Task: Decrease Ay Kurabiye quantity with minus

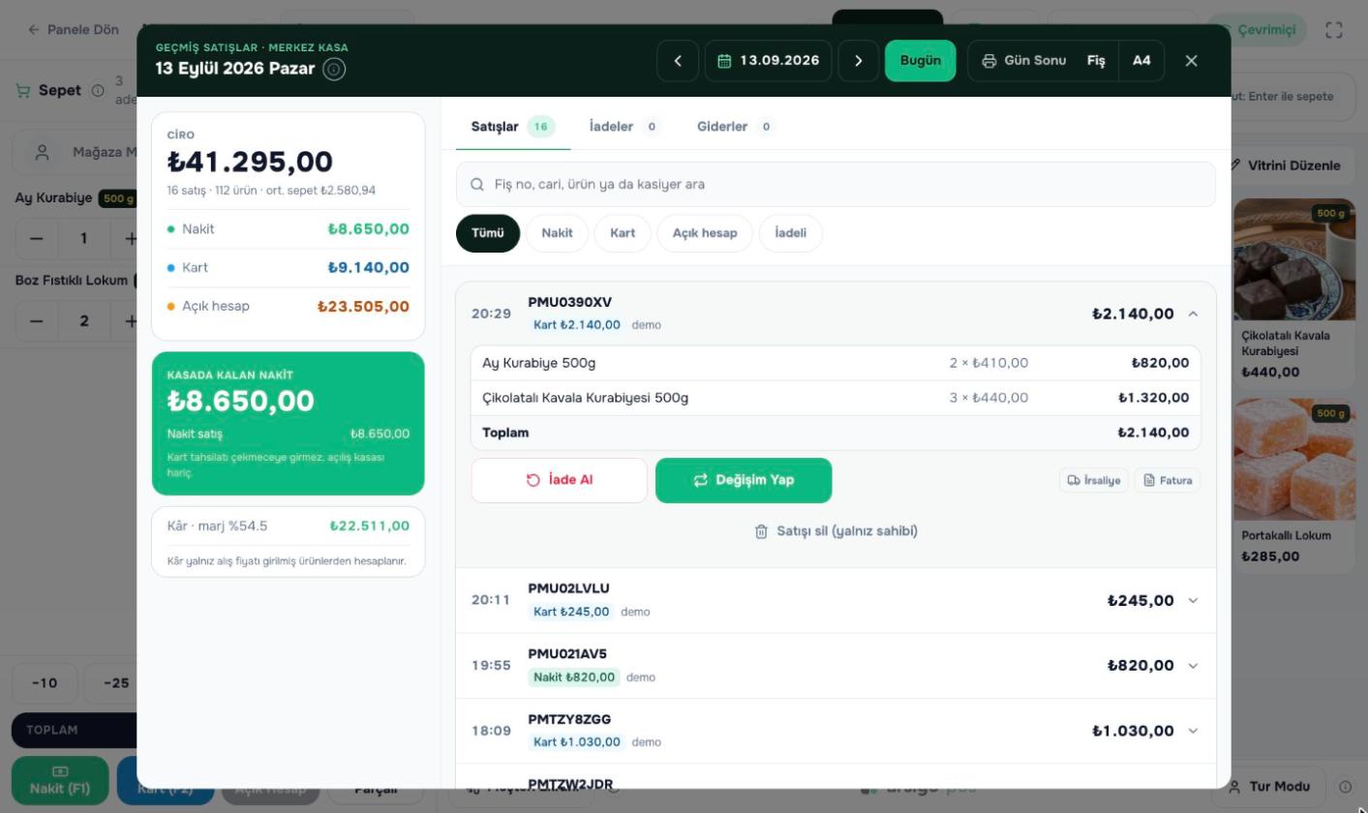Action: pos(36,238)
